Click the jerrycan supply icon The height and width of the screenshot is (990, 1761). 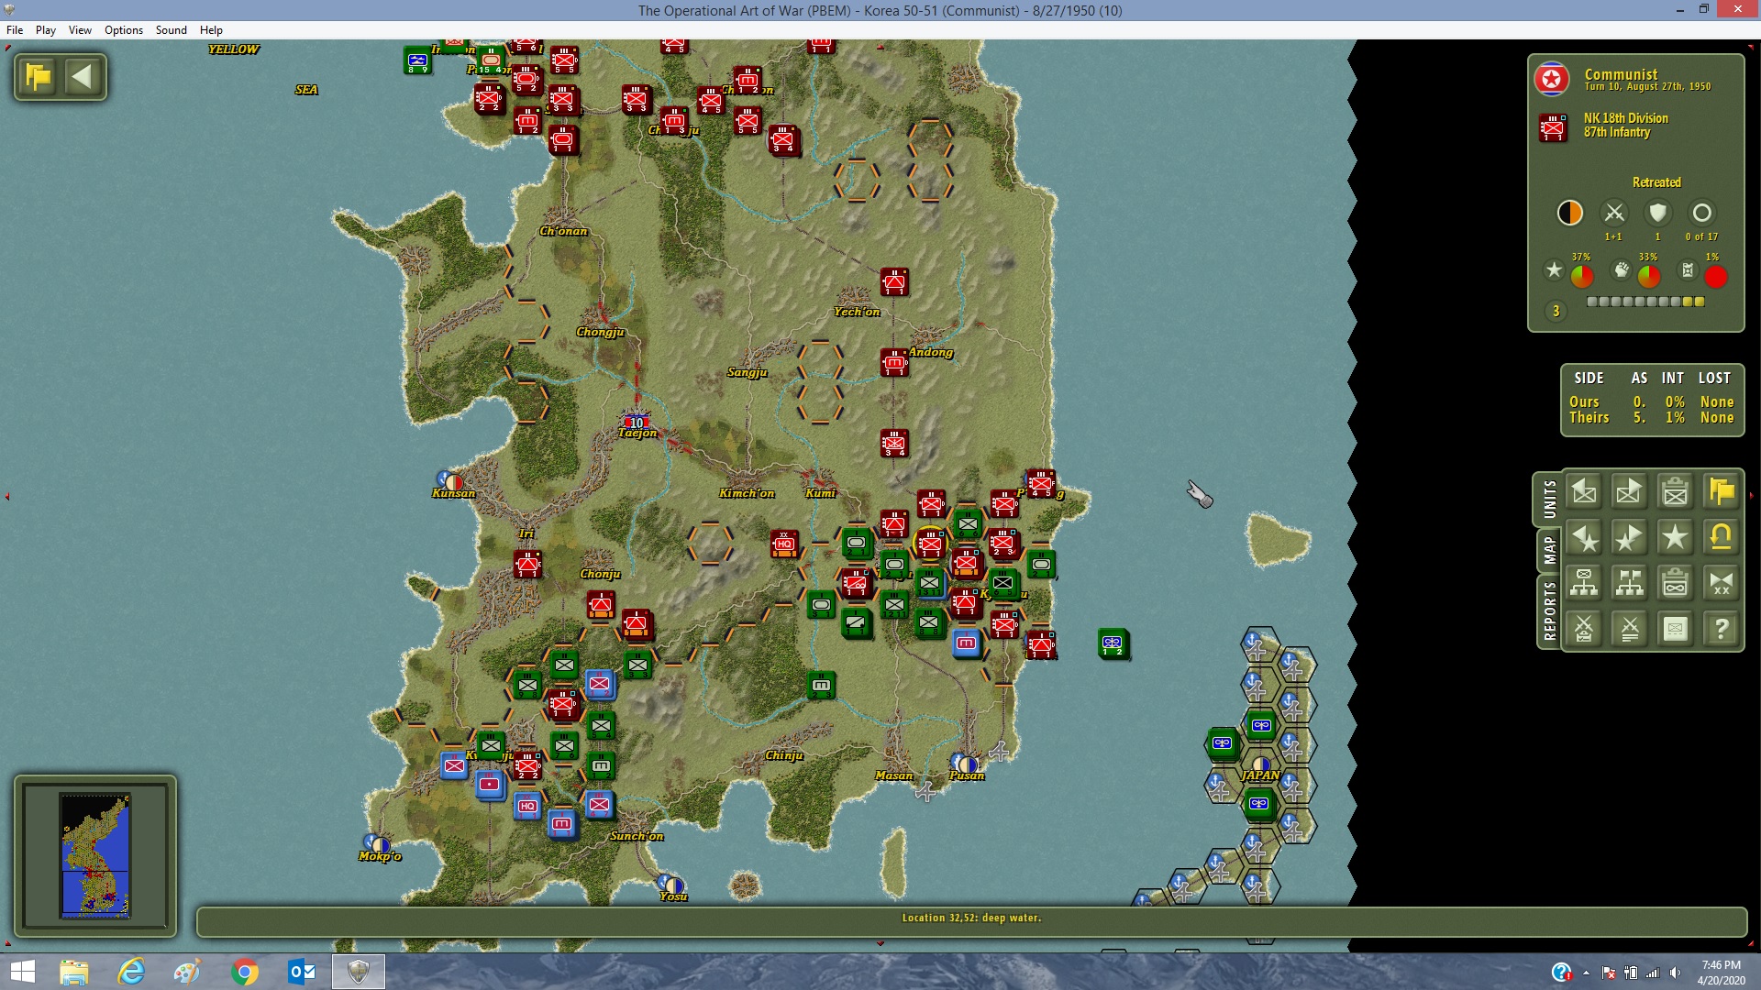1688,270
